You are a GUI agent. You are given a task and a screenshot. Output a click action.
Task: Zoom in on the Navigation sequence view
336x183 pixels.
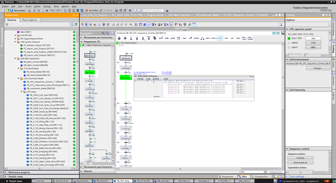[104, 33]
